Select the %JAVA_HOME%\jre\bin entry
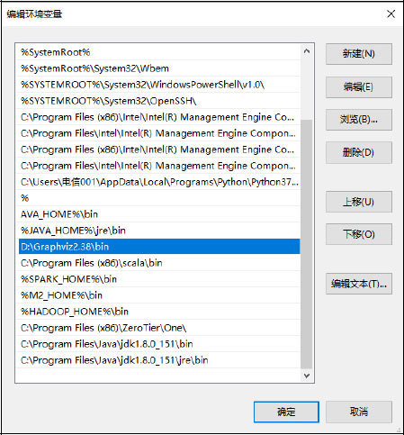Screen dimensions: 404x435 click(159, 231)
